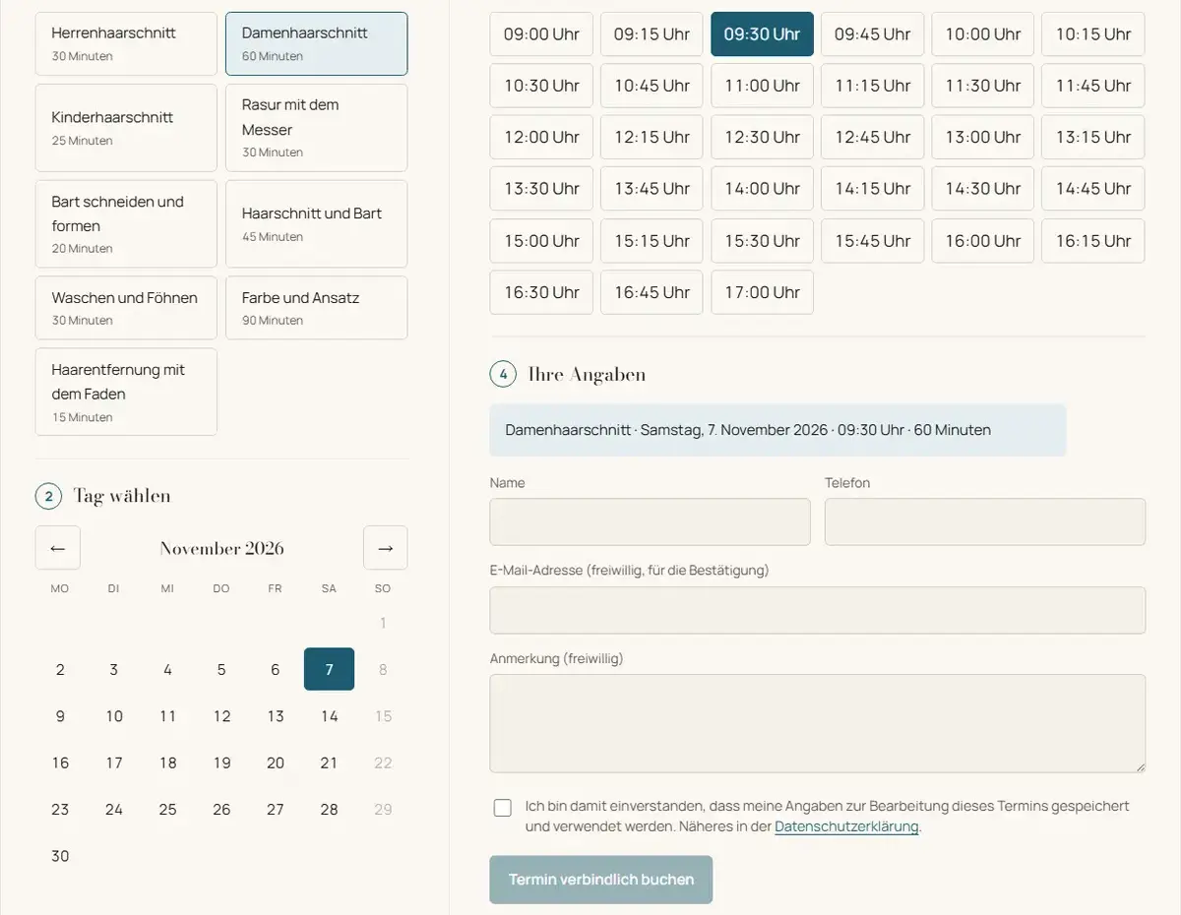Image resolution: width=1181 pixels, height=915 pixels.
Task: Pick the 14:45 Uhr slot
Action: click(x=1093, y=189)
